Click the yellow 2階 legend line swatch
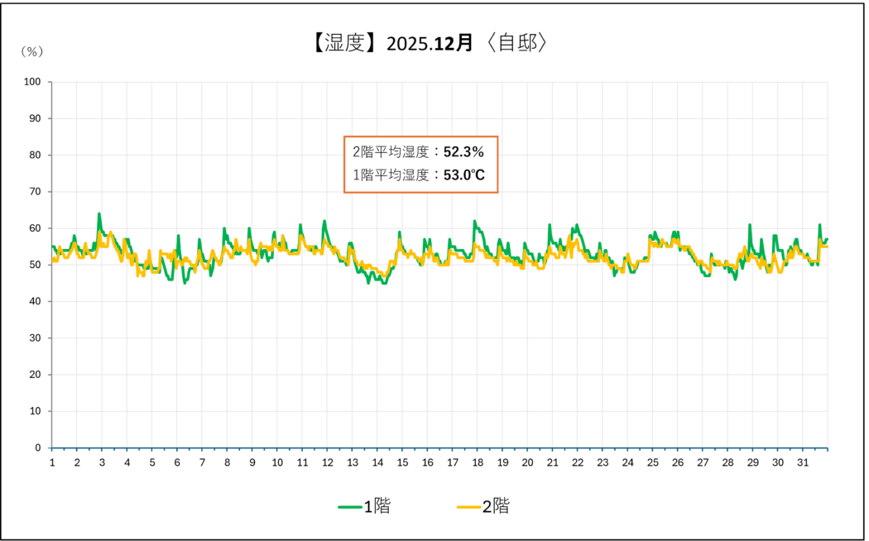 click(469, 506)
